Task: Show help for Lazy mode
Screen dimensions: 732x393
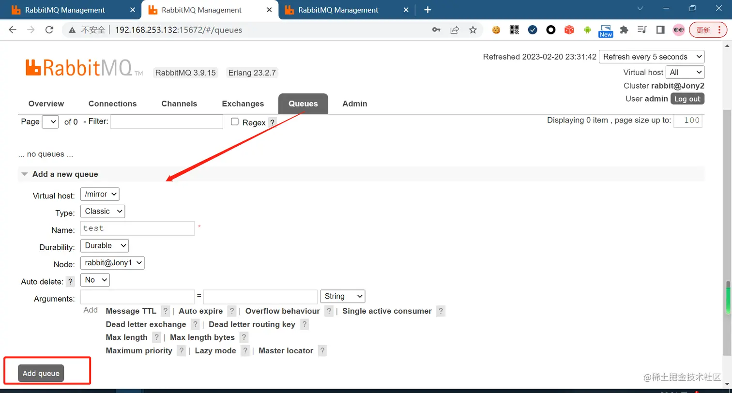Action: pos(245,351)
